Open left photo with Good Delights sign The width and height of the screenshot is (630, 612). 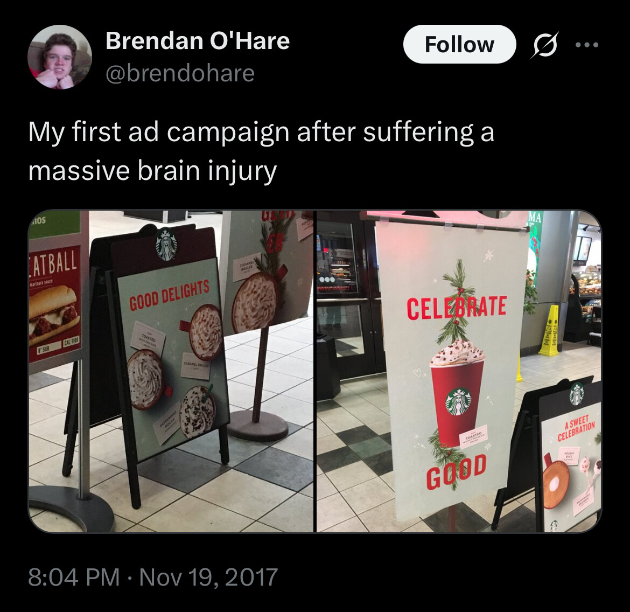point(171,371)
